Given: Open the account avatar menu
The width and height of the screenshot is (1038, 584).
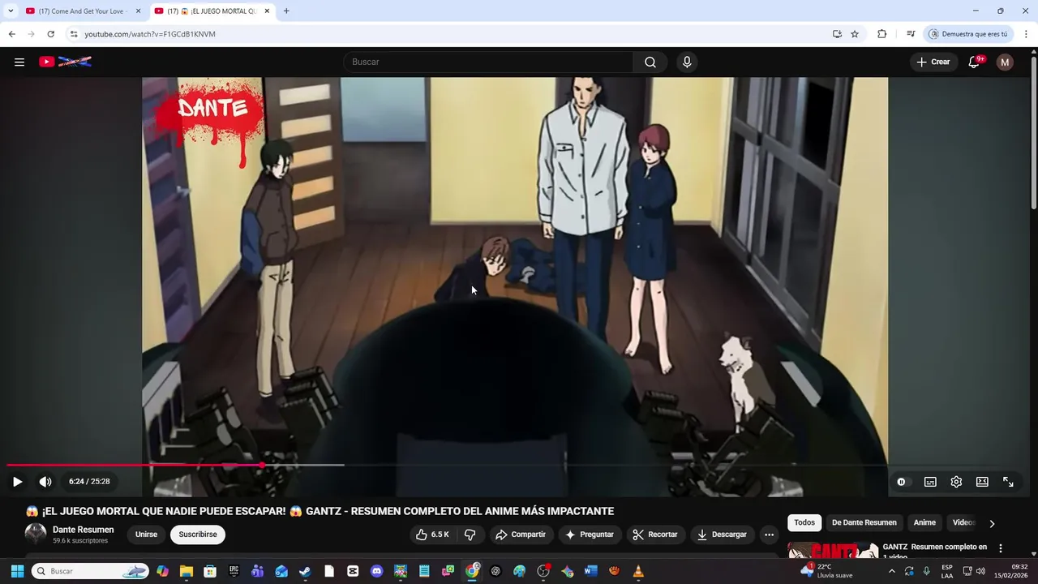Looking at the screenshot, I should tap(1005, 62).
